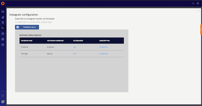The image size is (202, 106).
Task: Click the orange sun logo icon
Action: [3, 3]
